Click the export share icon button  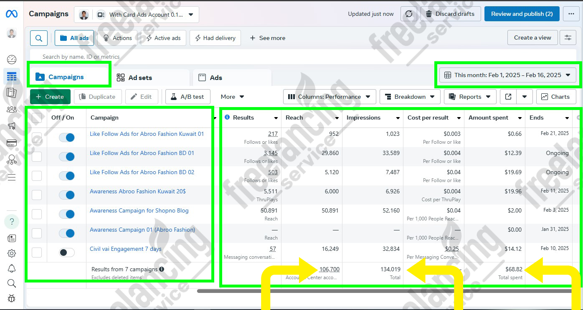508,97
